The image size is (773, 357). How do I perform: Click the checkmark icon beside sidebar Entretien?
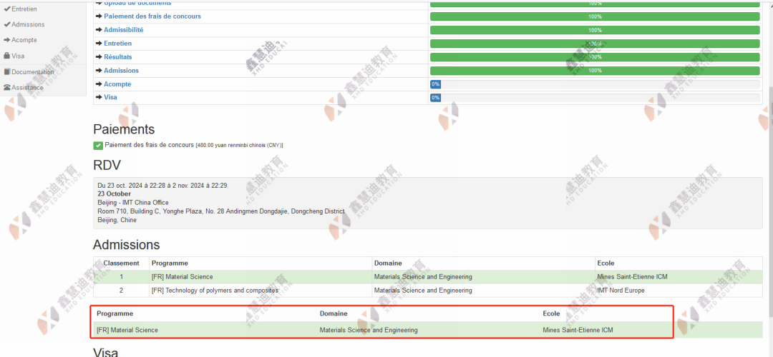click(7, 9)
